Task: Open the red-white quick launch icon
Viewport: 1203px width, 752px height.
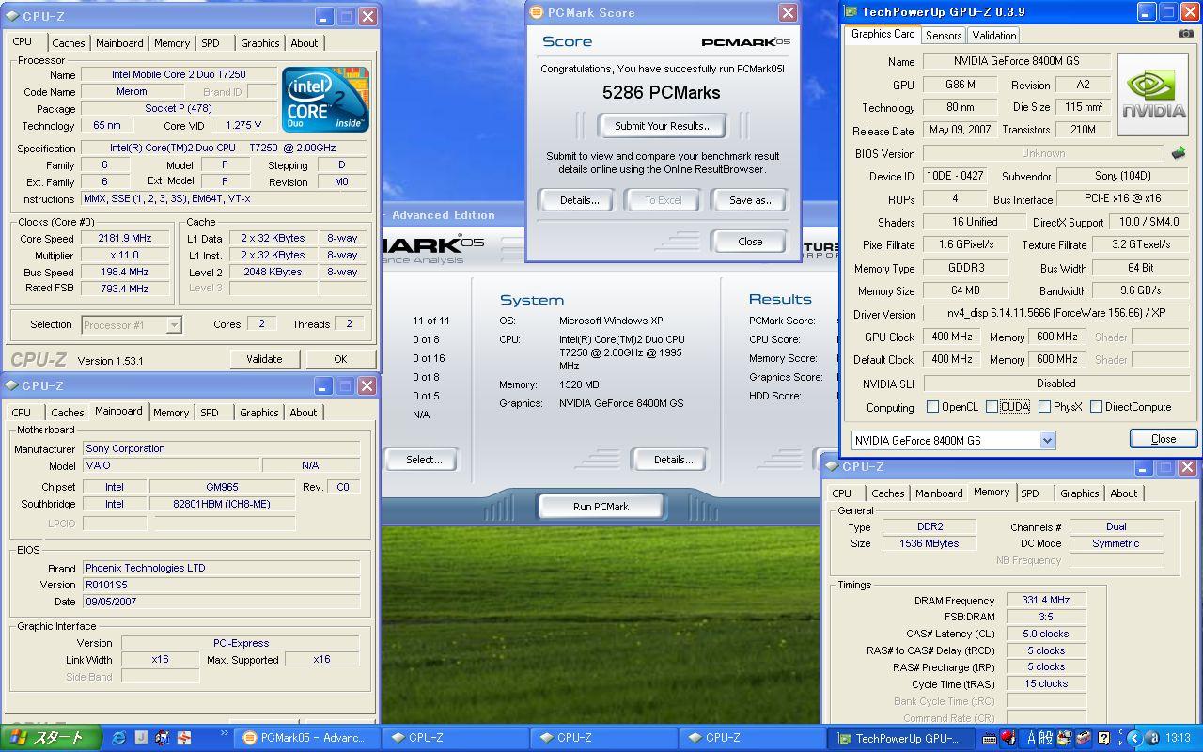Action: click(x=184, y=738)
